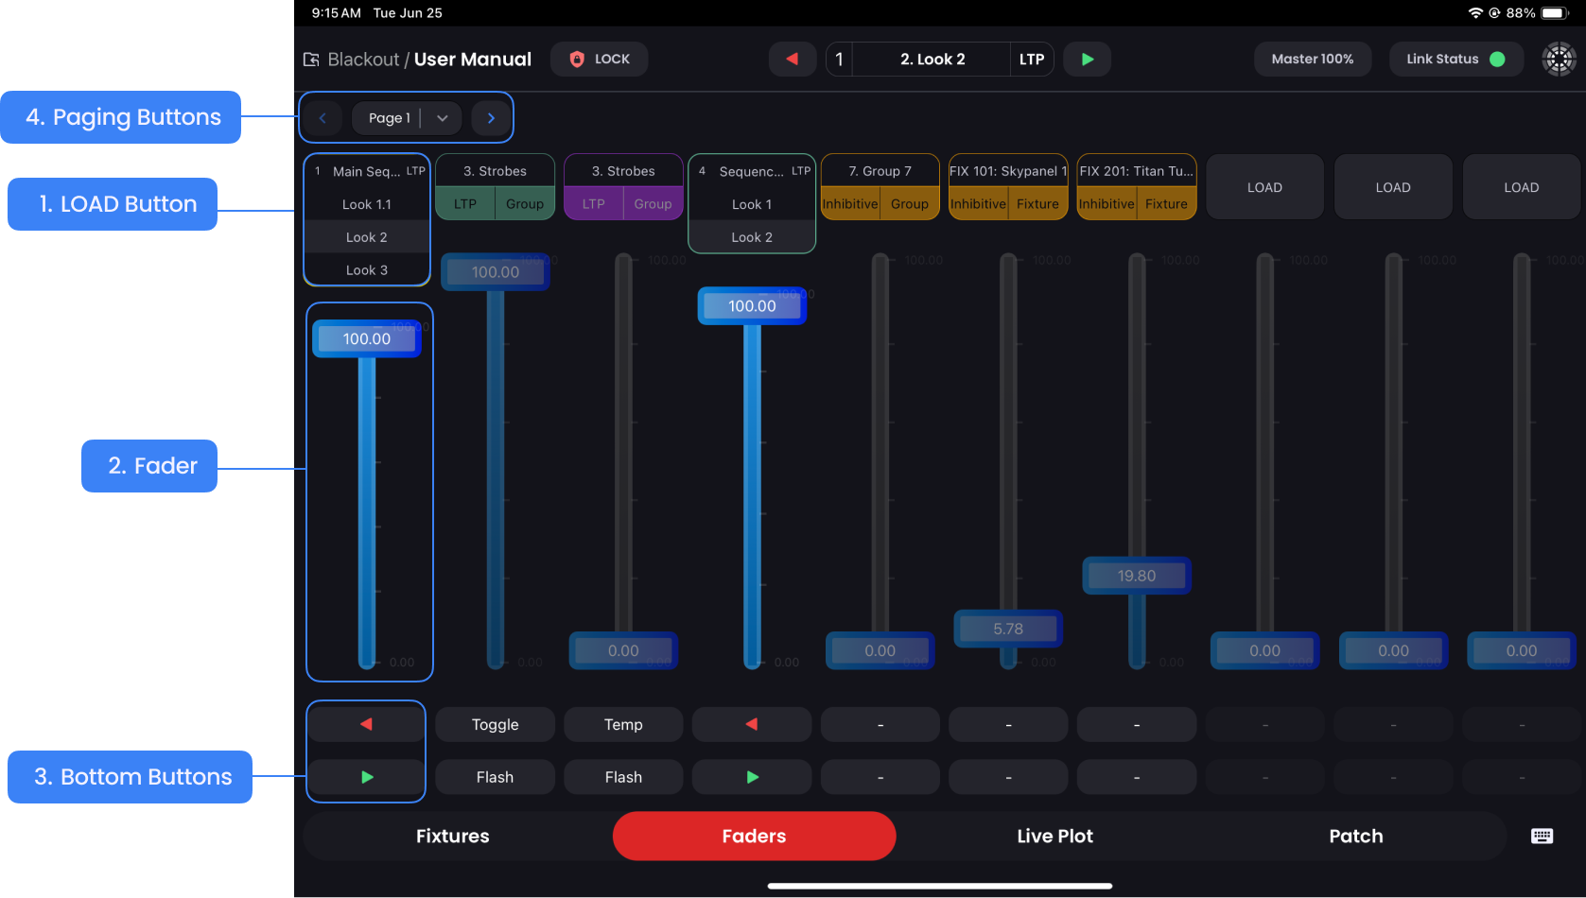The width and height of the screenshot is (1586, 898).
Task: Switch to the Fixtures tab
Action: tap(453, 836)
